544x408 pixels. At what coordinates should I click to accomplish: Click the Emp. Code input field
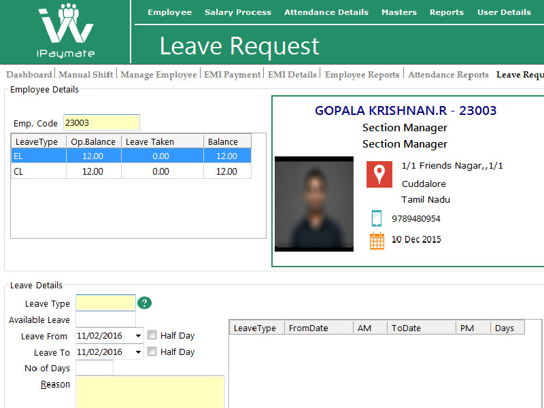pos(101,123)
